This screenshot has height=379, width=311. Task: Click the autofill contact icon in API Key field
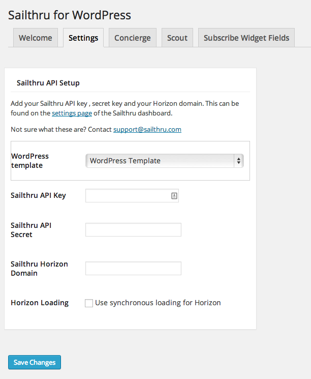coord(174,195)
